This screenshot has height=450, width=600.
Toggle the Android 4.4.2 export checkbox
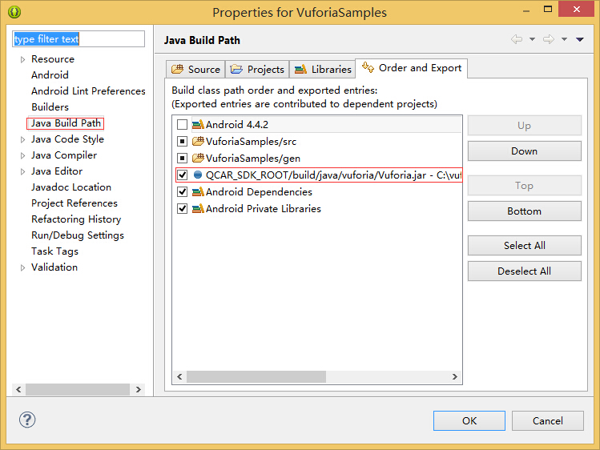(x=182, y=125)
